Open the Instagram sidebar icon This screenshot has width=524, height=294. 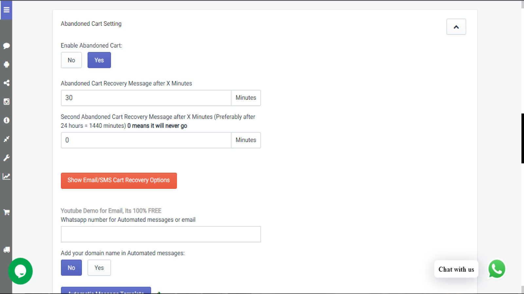[6, 102]
